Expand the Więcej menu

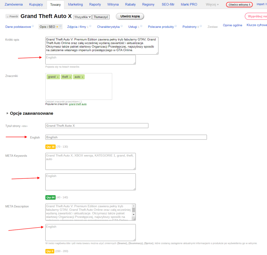click(x=212, y=5)
